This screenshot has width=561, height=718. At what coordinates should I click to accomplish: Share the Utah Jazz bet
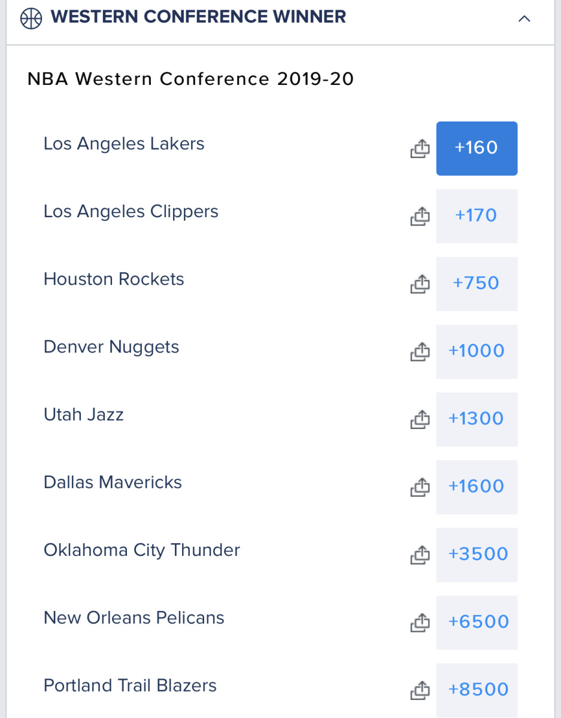420,419
